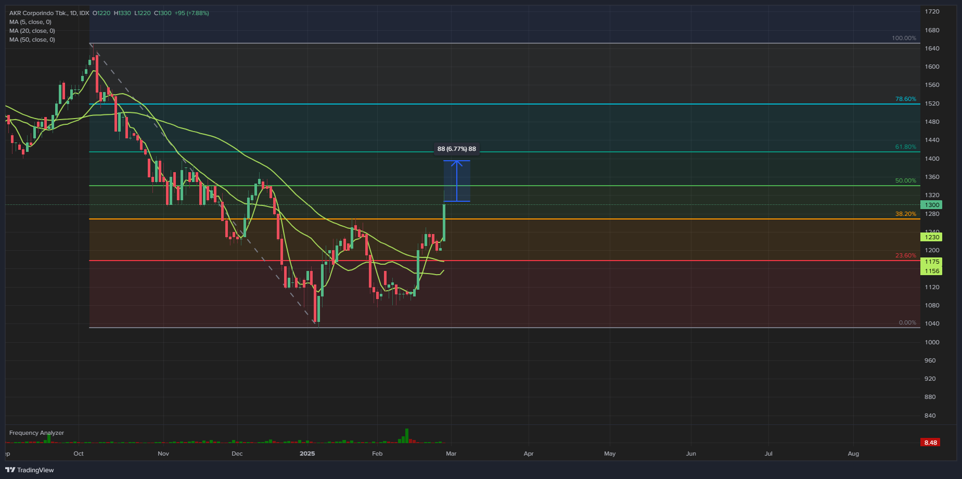Click the 1300 close price label
962x479 pixels.
pos(931,204)
